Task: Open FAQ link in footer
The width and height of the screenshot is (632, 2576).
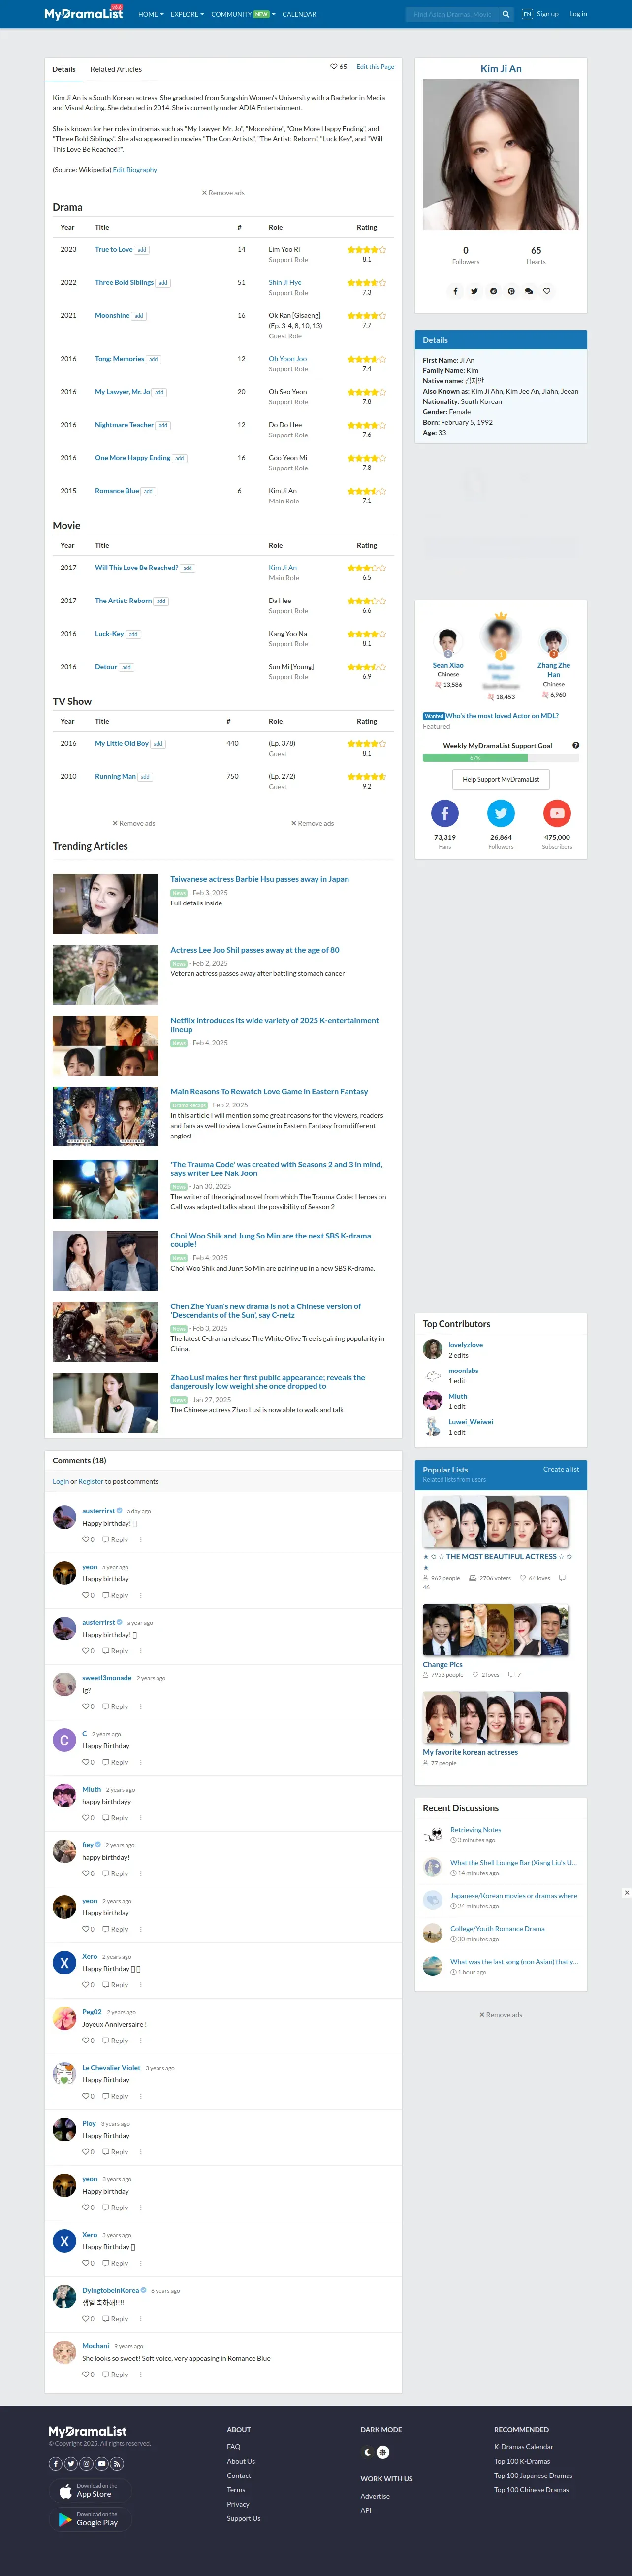Action: tap(234, 2447)
